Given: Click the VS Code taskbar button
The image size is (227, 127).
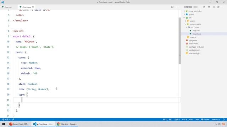Looking at the screenshot, I should [43, 124].
